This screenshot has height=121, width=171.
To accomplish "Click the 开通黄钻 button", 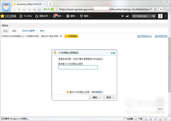I will pyautogui.click(x=71, y=36).
